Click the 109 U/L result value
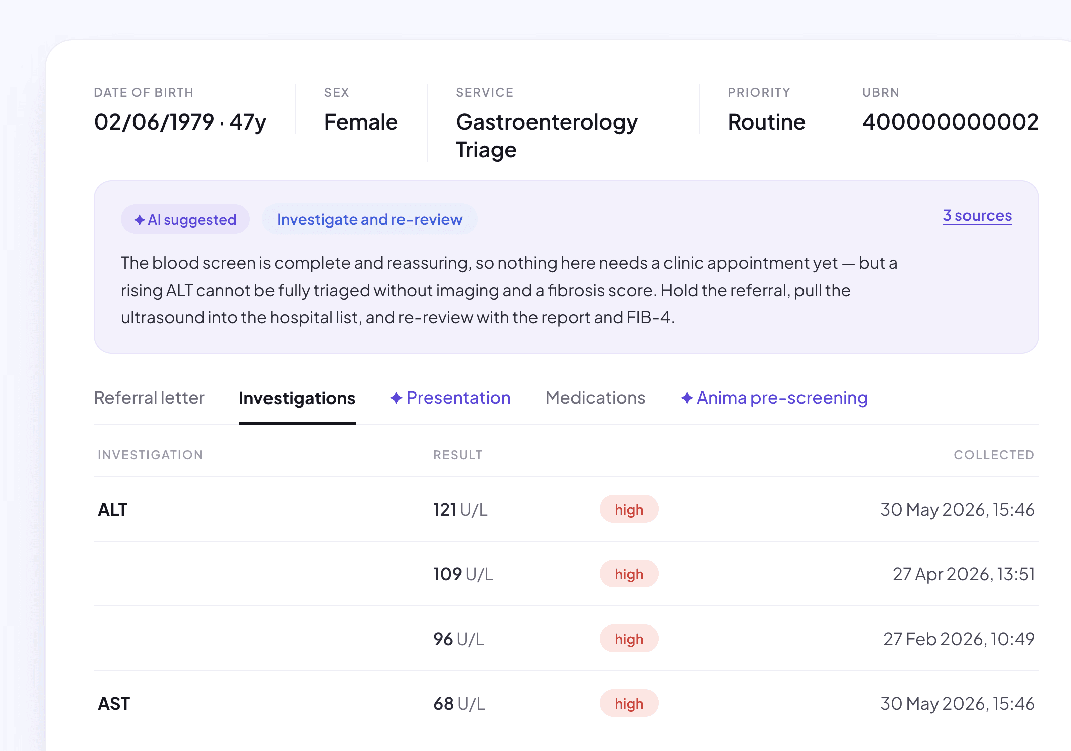 point(463,574)
